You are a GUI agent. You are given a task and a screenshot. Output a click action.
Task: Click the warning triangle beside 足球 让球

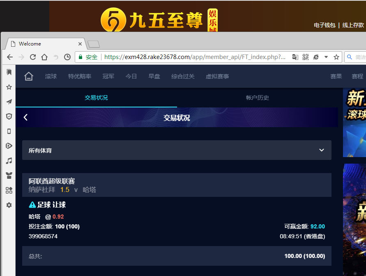click(x=32, y=205)
